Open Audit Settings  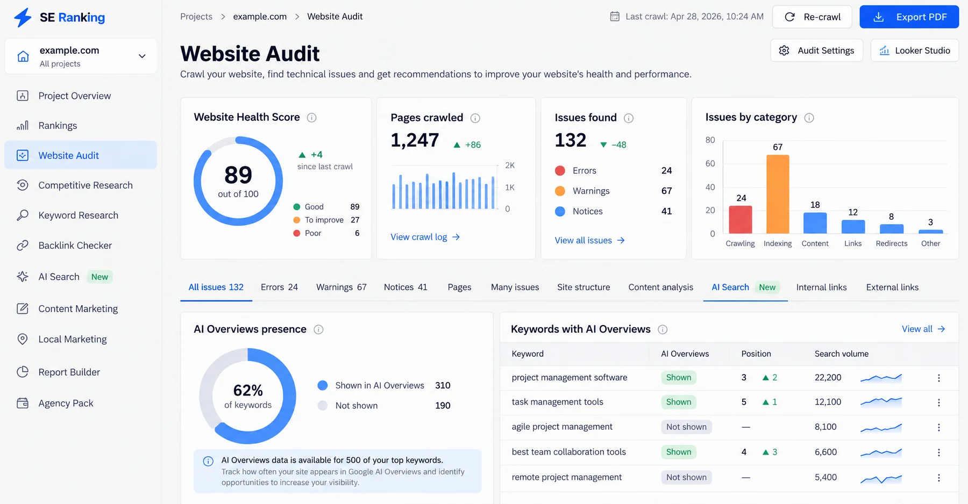point(816,51)
